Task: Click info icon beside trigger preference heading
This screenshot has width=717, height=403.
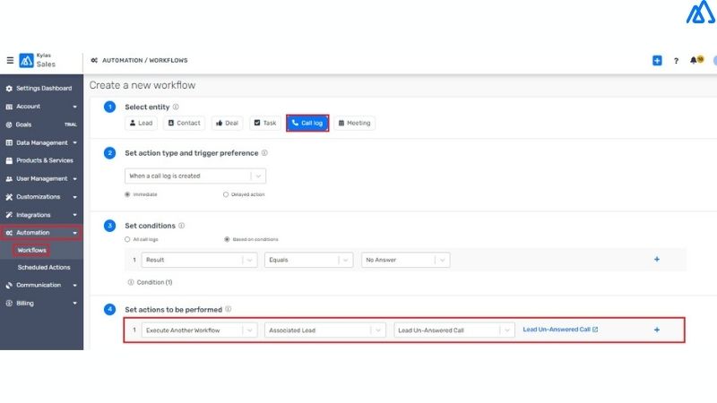Action: (x=264, y=153)
